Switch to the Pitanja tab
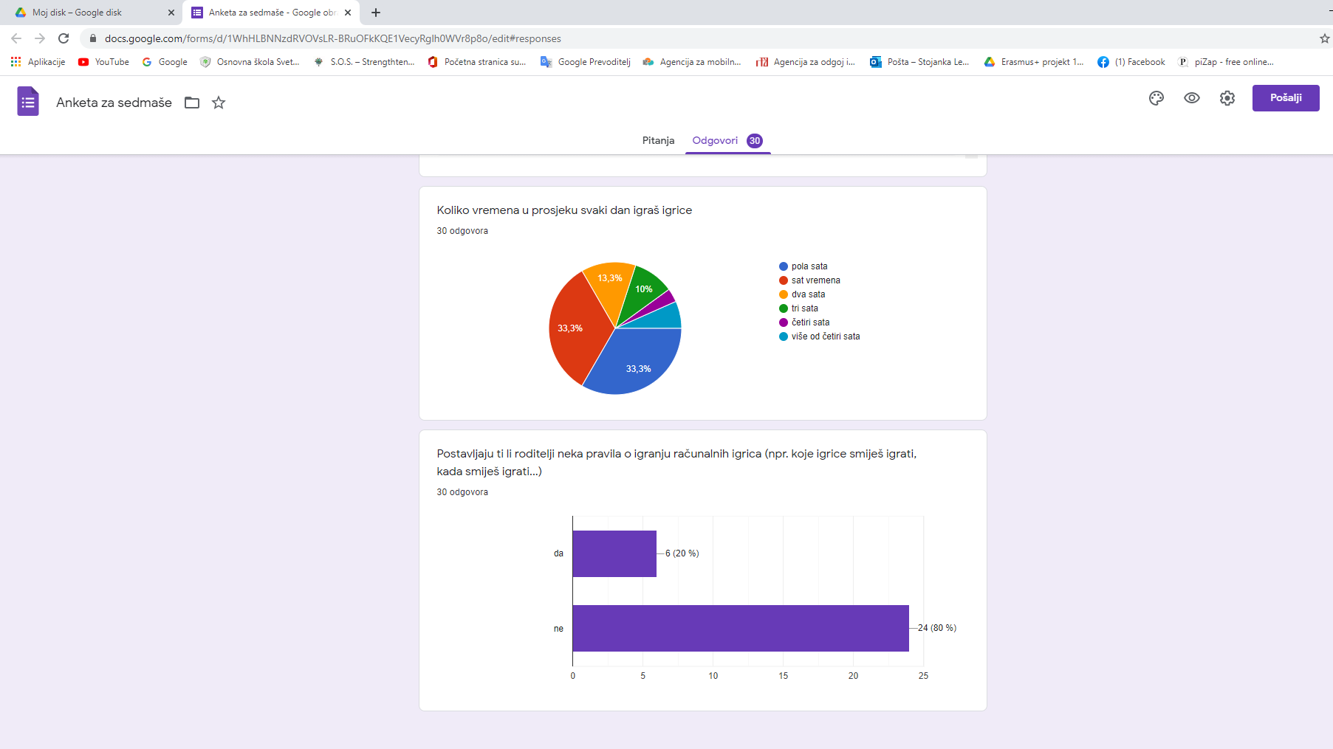Viewport: 1333px width, 749px height. click(x=658, y=140)
